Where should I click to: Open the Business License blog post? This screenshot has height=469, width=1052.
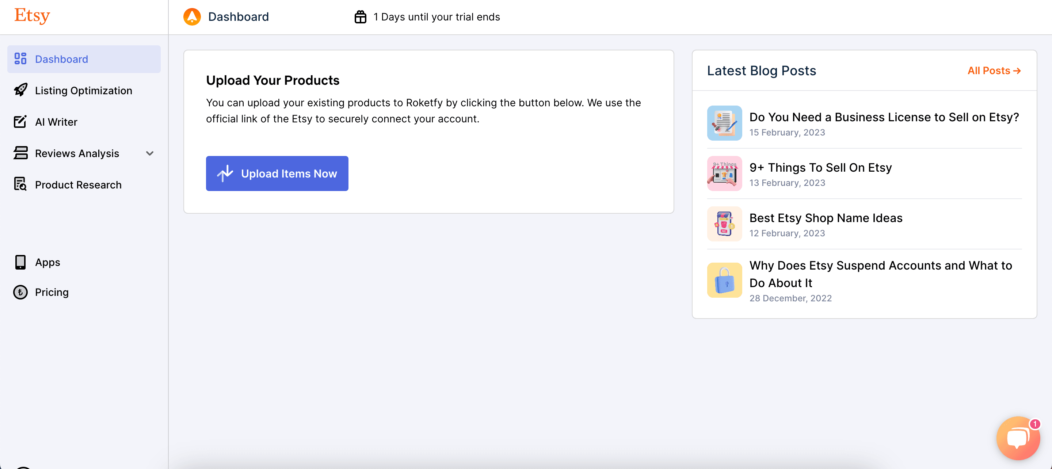tap(884, 117)
